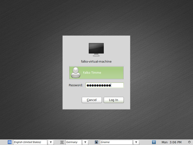Click the Cancel button
Image resolution: width=193 pixels, height=145 pixels.
coord(92,100)
